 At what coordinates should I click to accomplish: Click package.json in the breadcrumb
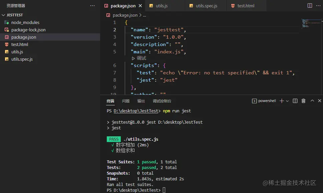coord(125,15)
